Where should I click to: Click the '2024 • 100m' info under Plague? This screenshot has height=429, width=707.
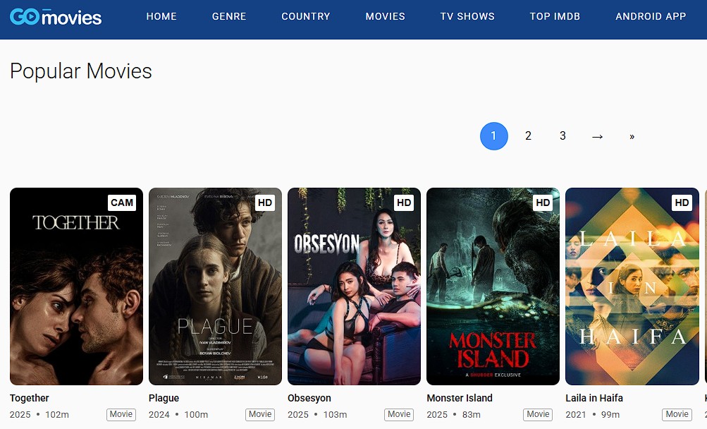(178, 415)
